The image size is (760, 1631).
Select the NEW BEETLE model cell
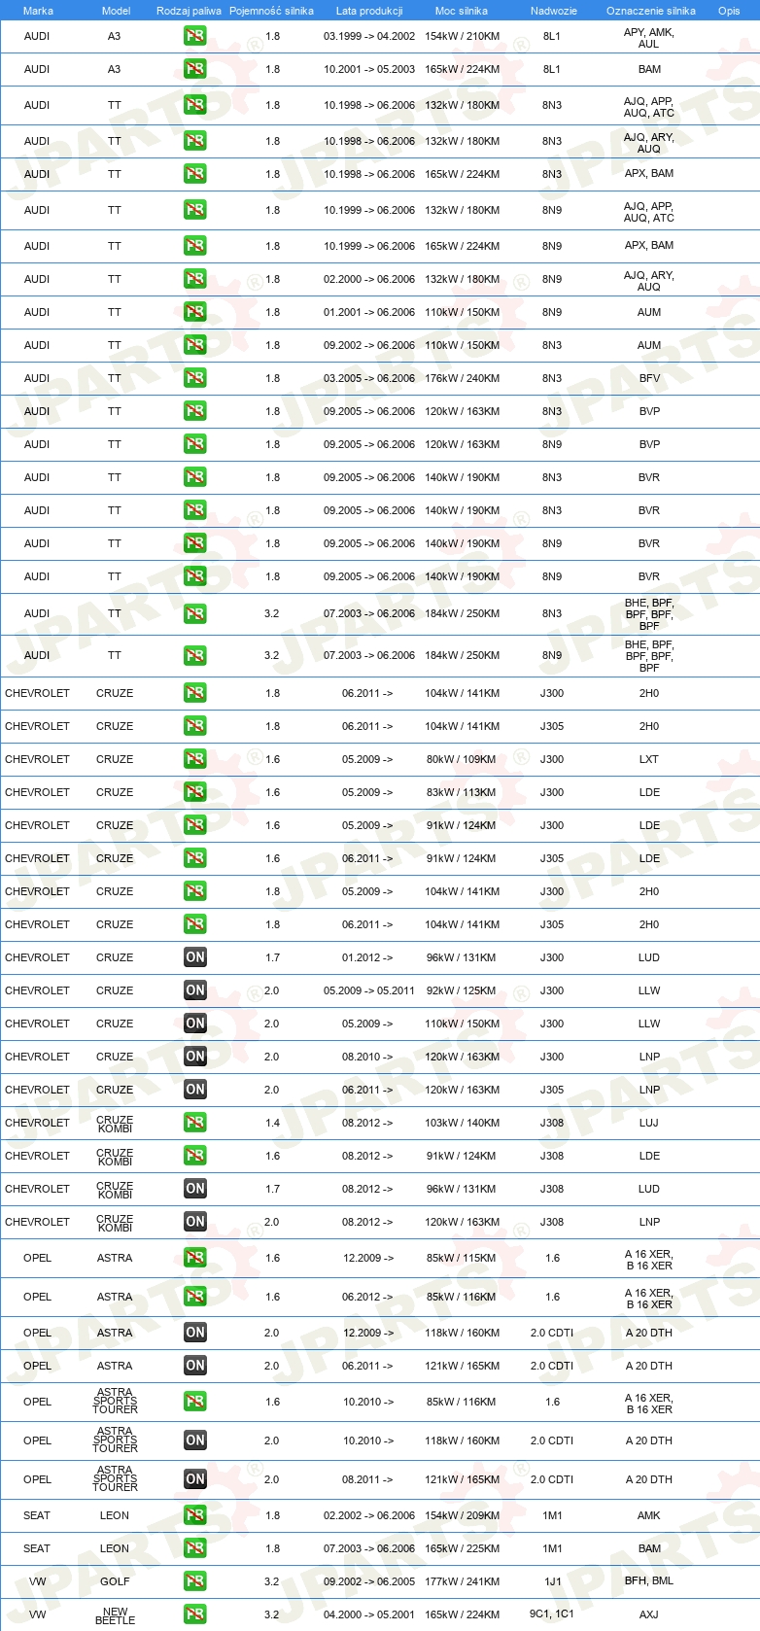click(115, 1615)
